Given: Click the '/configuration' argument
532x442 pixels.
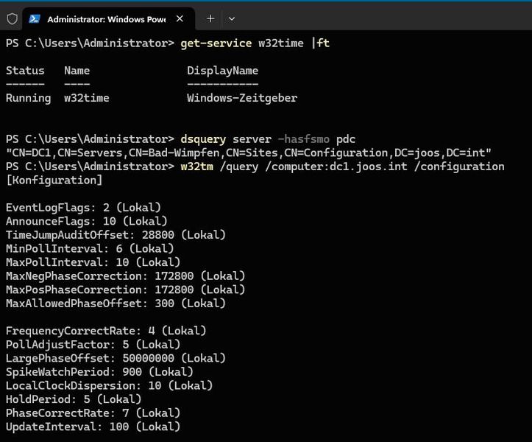Looking at the screenshot, I should (x=459, y=166).
